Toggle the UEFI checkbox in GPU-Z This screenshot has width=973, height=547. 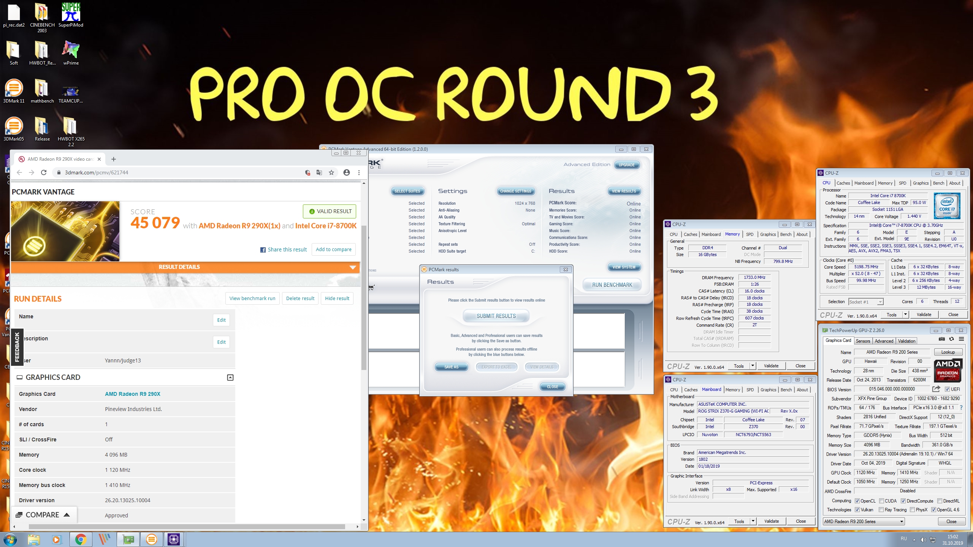947,389
